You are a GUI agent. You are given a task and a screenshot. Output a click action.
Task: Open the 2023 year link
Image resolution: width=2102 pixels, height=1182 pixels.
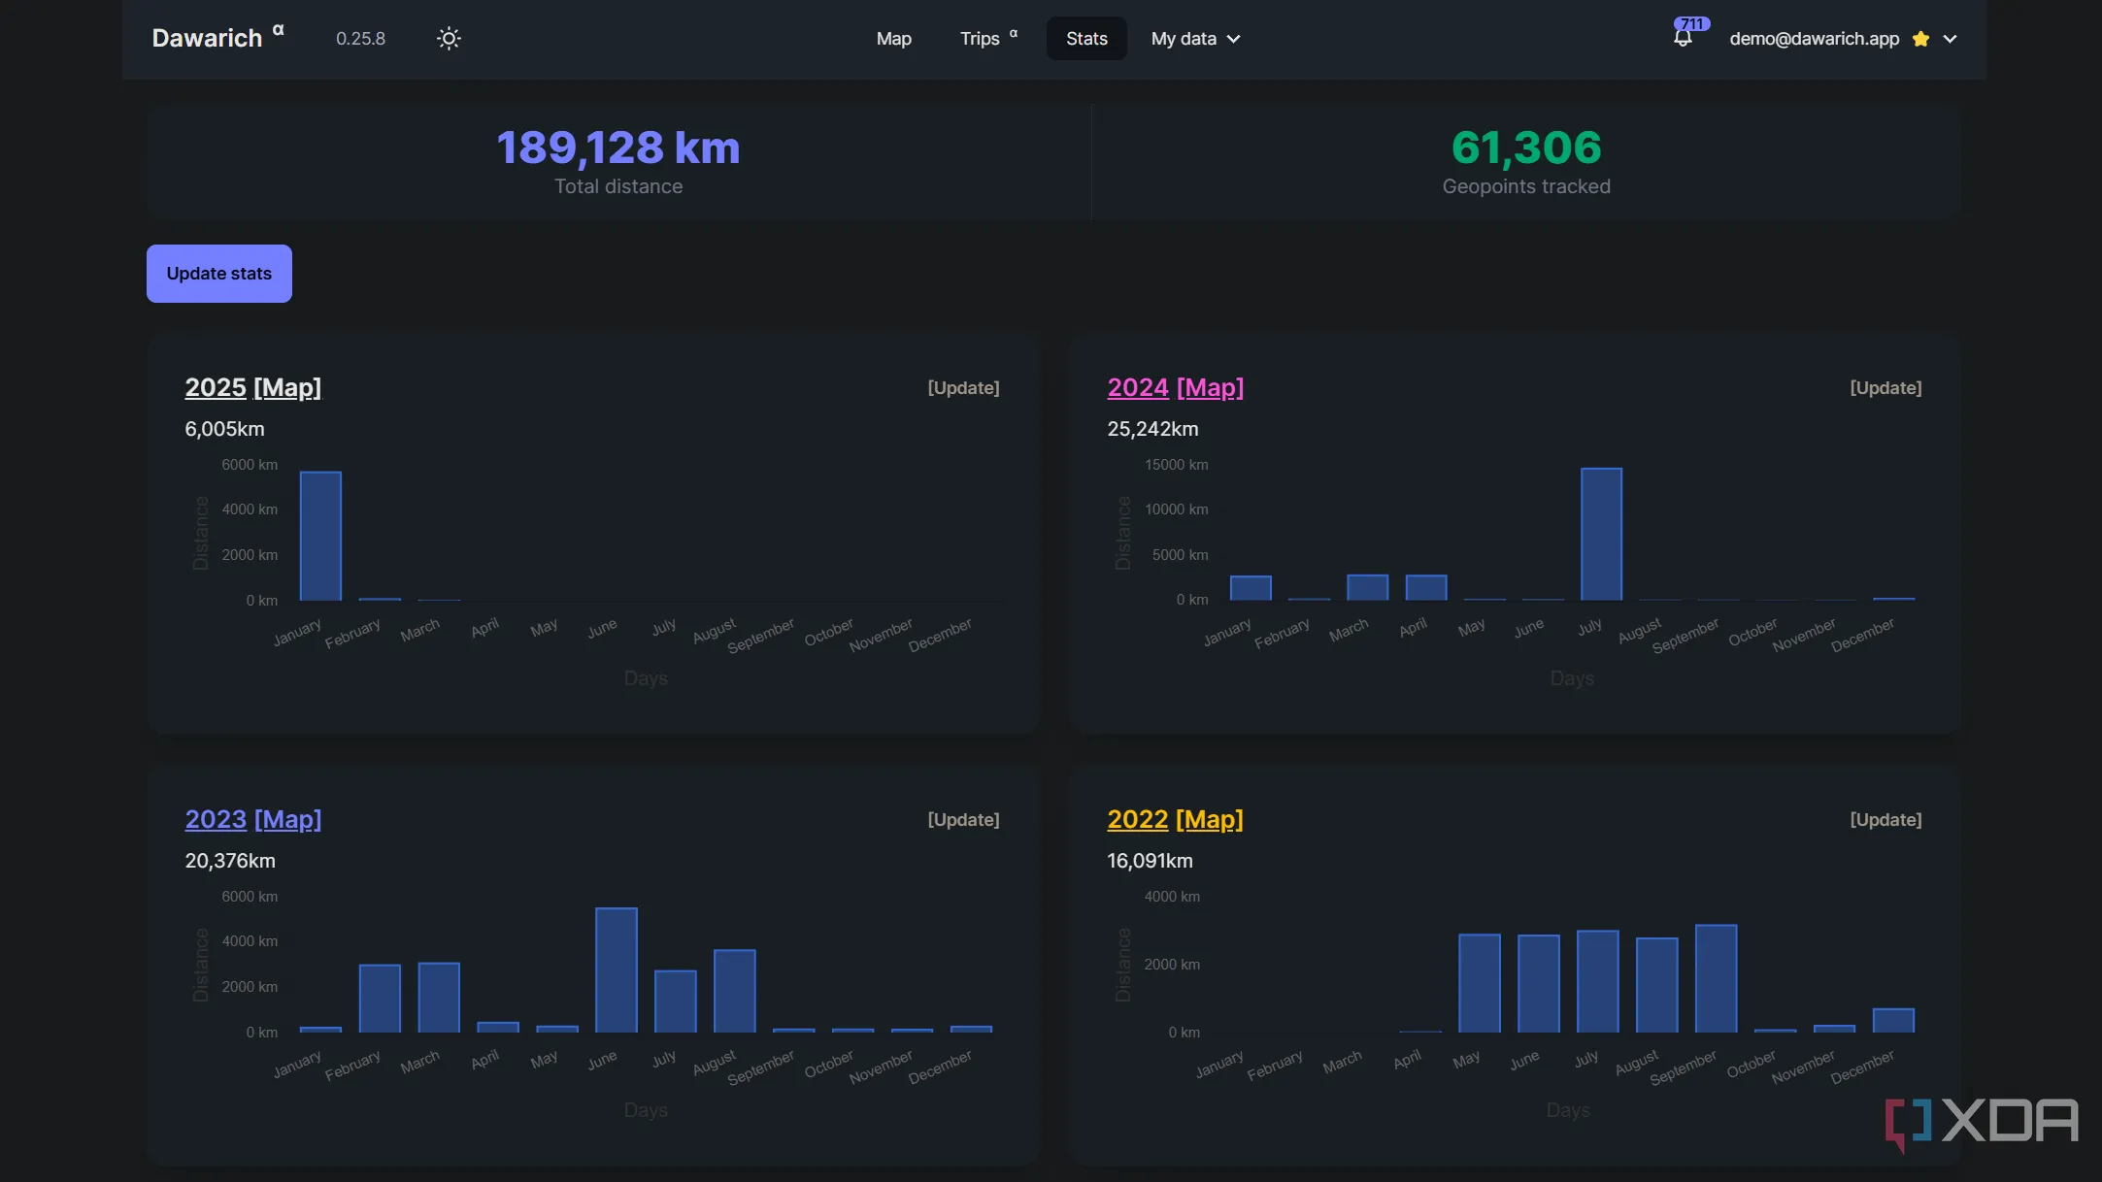216,819
